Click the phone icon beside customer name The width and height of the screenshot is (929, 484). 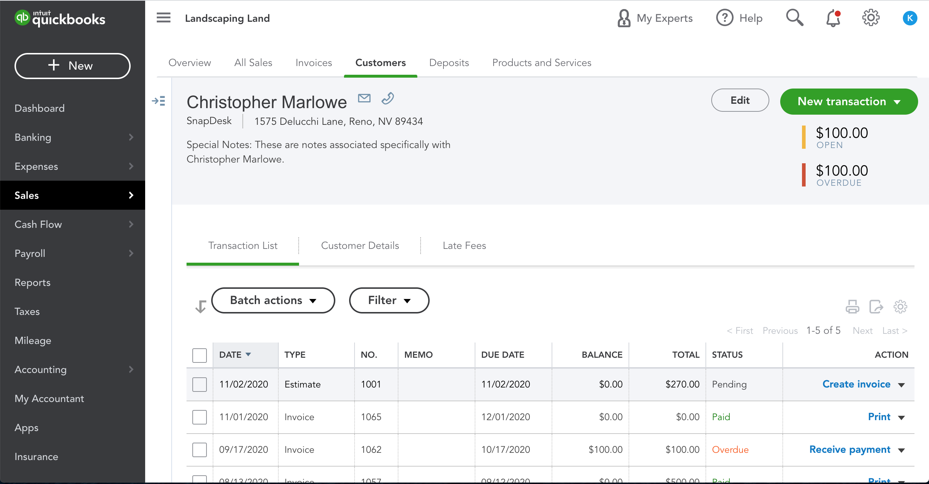click(388, 98)
